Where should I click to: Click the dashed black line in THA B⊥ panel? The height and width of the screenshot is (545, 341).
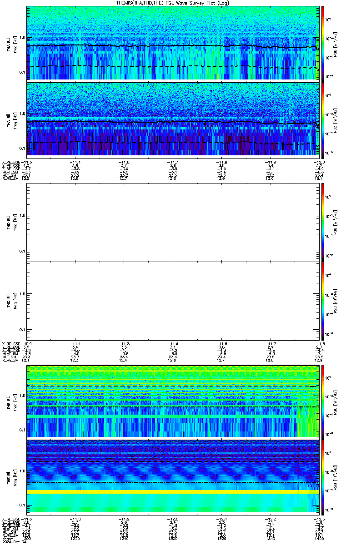[x=173, y=67]
